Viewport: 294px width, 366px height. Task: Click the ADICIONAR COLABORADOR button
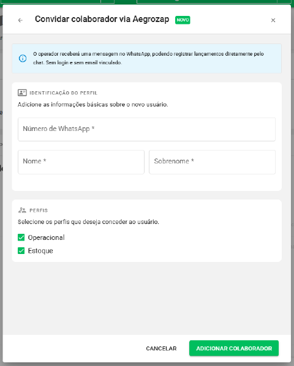pyautogui.click(x=234, y=348)
